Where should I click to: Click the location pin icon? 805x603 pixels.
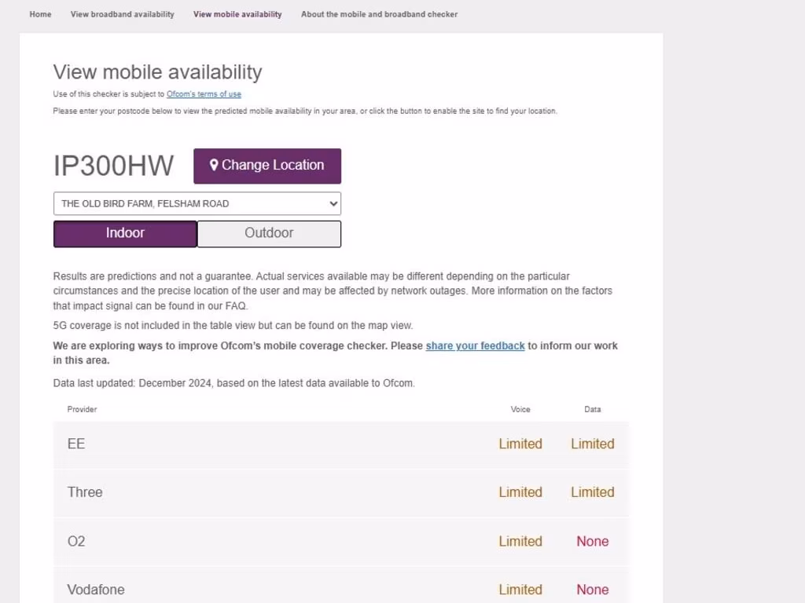coord(214,166)
